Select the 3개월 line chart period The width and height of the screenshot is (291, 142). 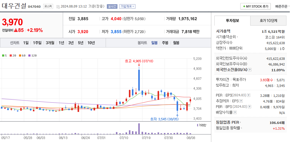pos(50,43)
